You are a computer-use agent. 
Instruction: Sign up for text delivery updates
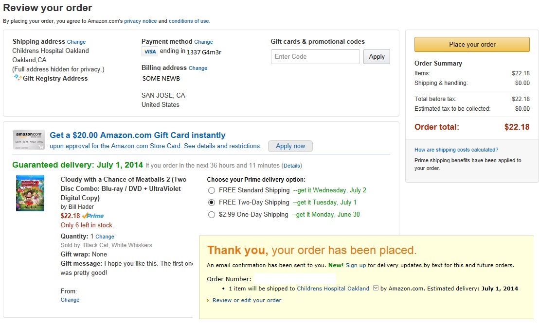point(356,265)
